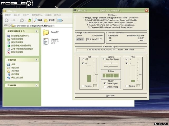This screenshot has height=126, width=169.
Task: Open the View menu in Explorer
Action: click(26, 15)
